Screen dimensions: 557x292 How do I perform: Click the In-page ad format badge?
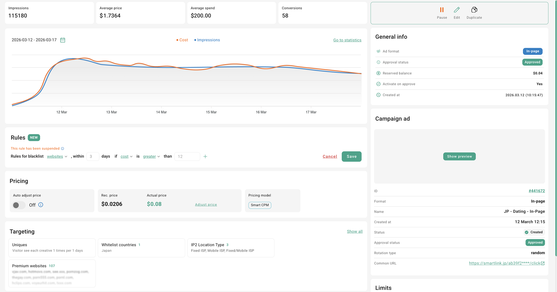533,51
